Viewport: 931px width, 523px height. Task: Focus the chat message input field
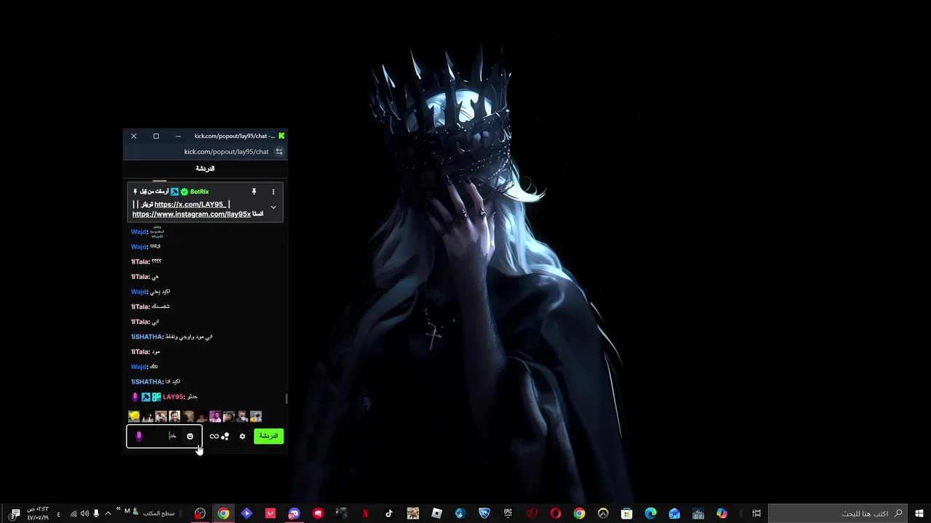164,437
